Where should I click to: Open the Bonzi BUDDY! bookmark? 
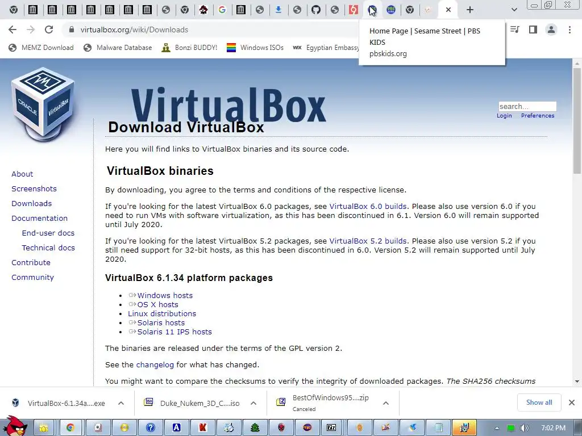click(x=189, y=48)
